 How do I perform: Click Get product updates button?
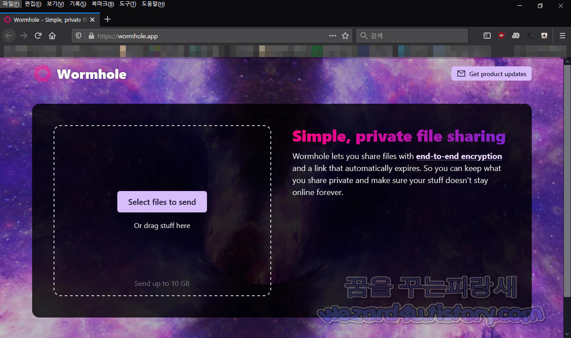click(492, 74)
